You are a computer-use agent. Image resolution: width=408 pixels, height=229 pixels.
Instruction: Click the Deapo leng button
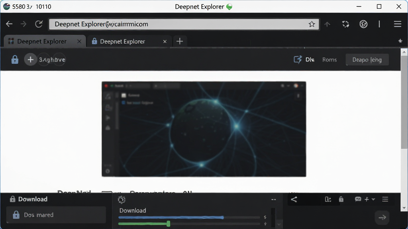(367, 60)
